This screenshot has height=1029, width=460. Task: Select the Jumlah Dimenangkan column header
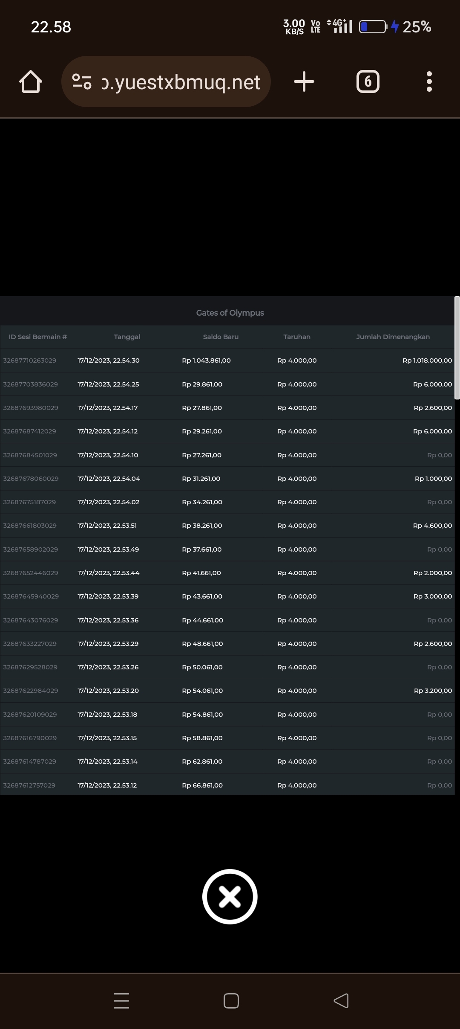(393, 337)
